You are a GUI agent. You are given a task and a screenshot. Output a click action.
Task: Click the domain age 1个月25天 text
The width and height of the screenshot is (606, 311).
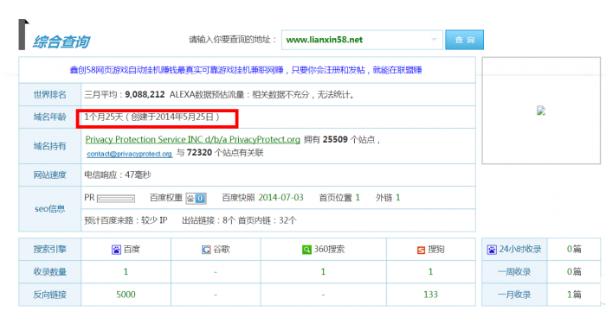pos(104,117)
